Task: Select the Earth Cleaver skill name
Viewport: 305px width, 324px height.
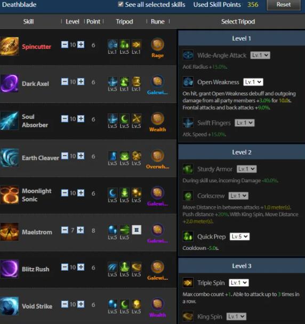Action: (41, 158)
